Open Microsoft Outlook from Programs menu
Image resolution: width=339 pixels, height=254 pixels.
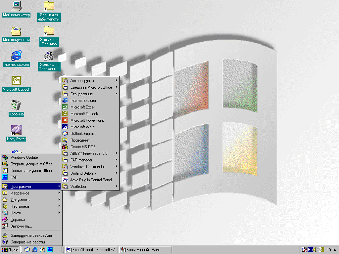pyautogui.click(x=90, y=114)
